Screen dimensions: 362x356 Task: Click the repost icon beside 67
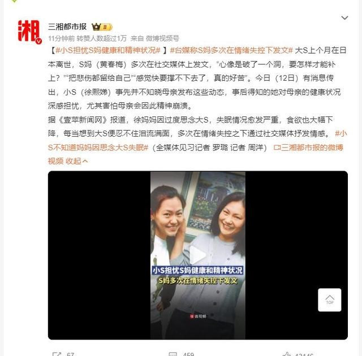click(x=57, y=354)
